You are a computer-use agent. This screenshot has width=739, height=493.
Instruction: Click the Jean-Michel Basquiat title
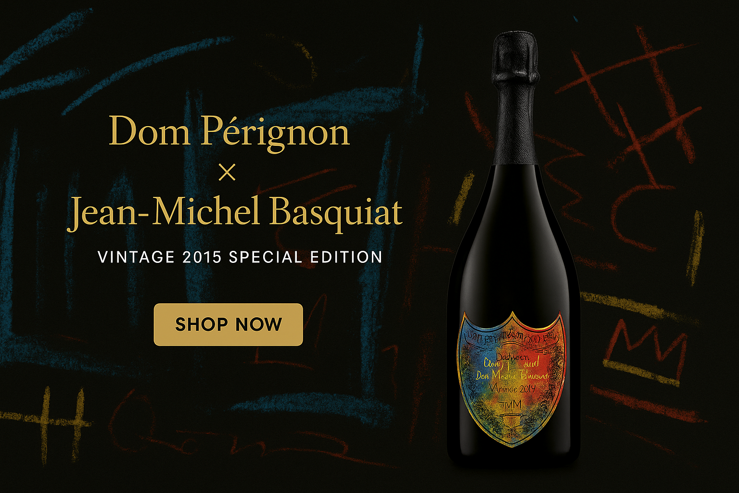[x=235, y=212]
